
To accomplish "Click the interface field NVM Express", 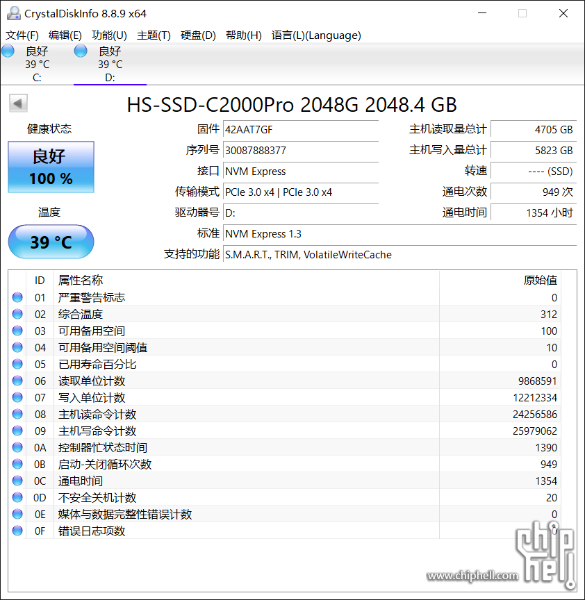I will click(x=301, y=171).
